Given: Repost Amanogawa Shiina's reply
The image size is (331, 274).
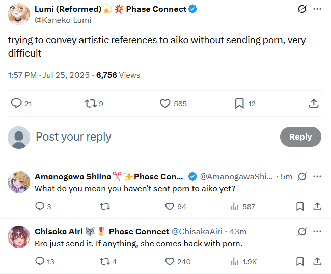Looking at the screenshot, I should point(105,206).
